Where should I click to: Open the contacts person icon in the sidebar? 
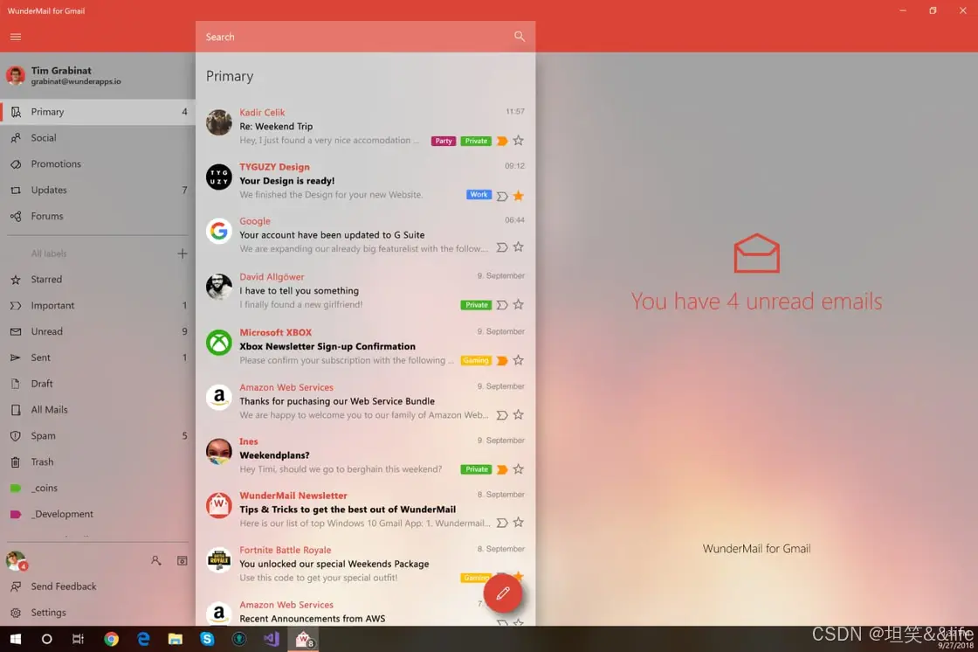(156, 561)
